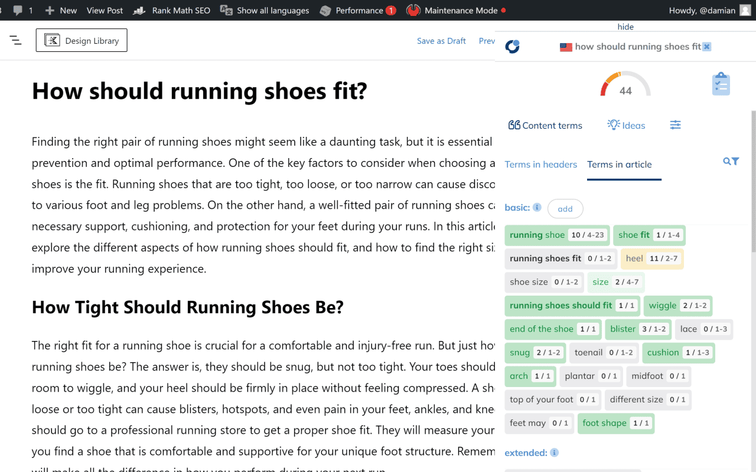Viewport: 756px width, 472px height.
Task: Open the Design Library button
Action: tap(82, 40)
